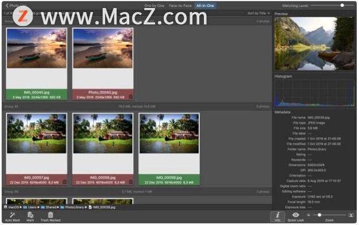Click macOS in the path bar
This screenshot has height=225, width=359.
[x=11, y=207]
